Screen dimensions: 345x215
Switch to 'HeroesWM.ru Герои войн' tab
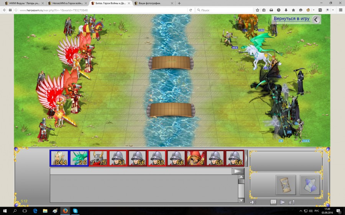[67, 3]
